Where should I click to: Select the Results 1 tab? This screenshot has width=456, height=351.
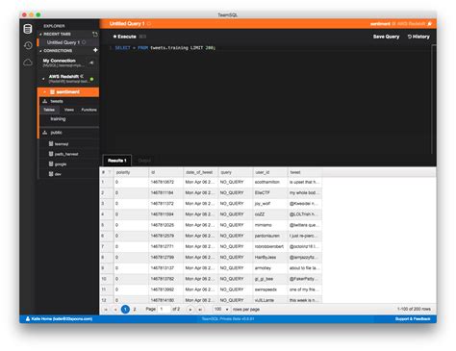coord(117,161)
